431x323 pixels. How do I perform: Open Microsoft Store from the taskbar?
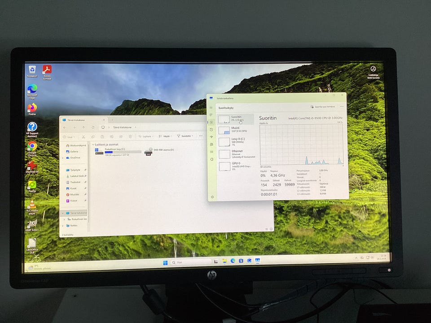(x=241, y=261)
